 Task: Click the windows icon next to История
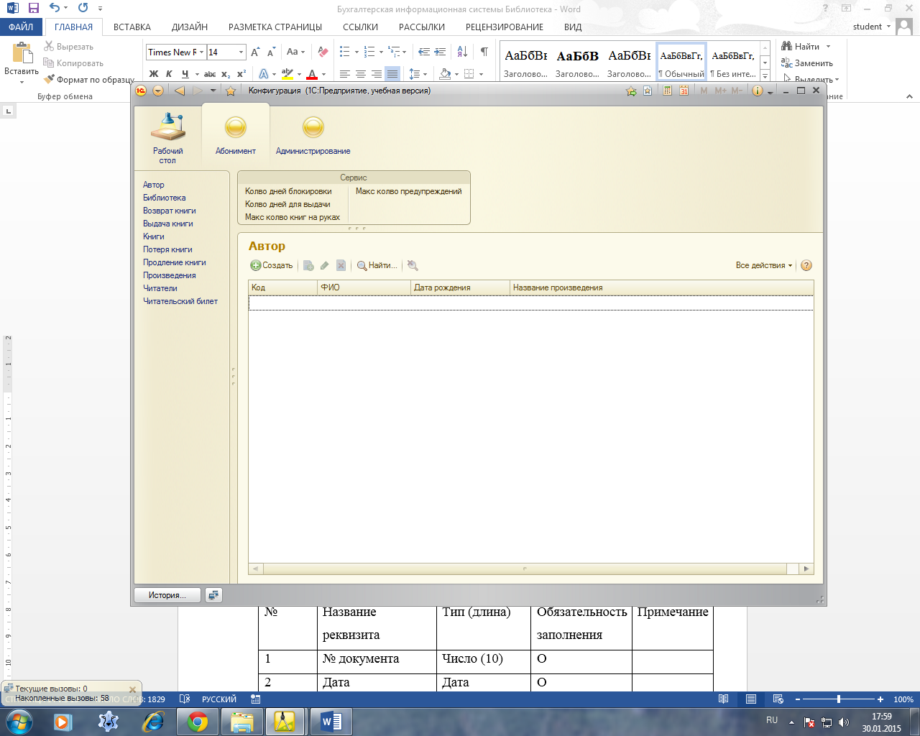[x=213, y=595]
